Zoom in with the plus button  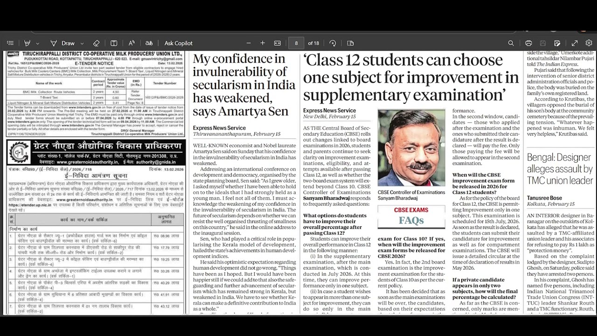click(x=263, y=43)
